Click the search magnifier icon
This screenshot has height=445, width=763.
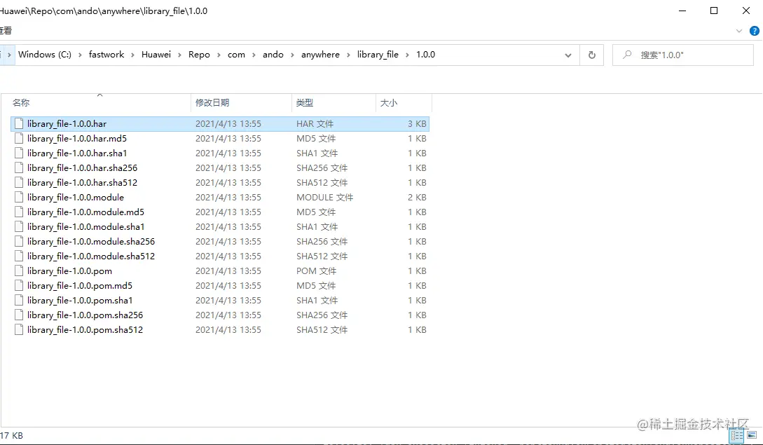pos(627,55)
